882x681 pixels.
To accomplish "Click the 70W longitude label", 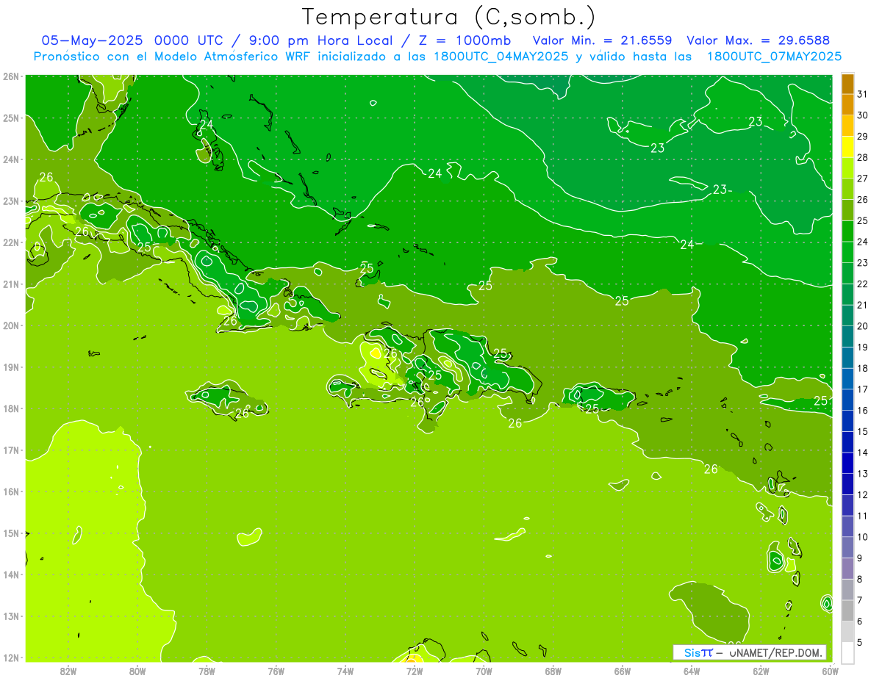I will point(484,671).
